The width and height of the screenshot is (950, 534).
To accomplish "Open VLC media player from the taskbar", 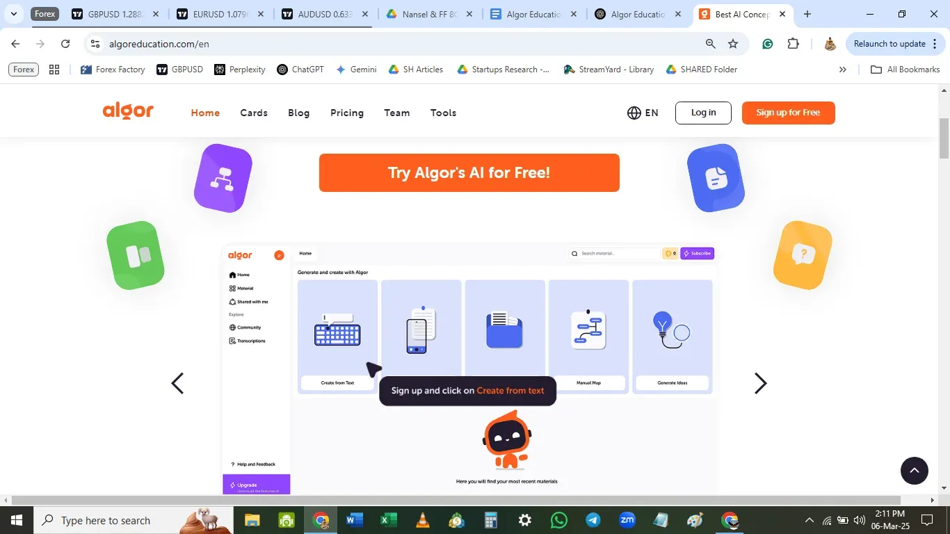I will click(x=422, y=520).
